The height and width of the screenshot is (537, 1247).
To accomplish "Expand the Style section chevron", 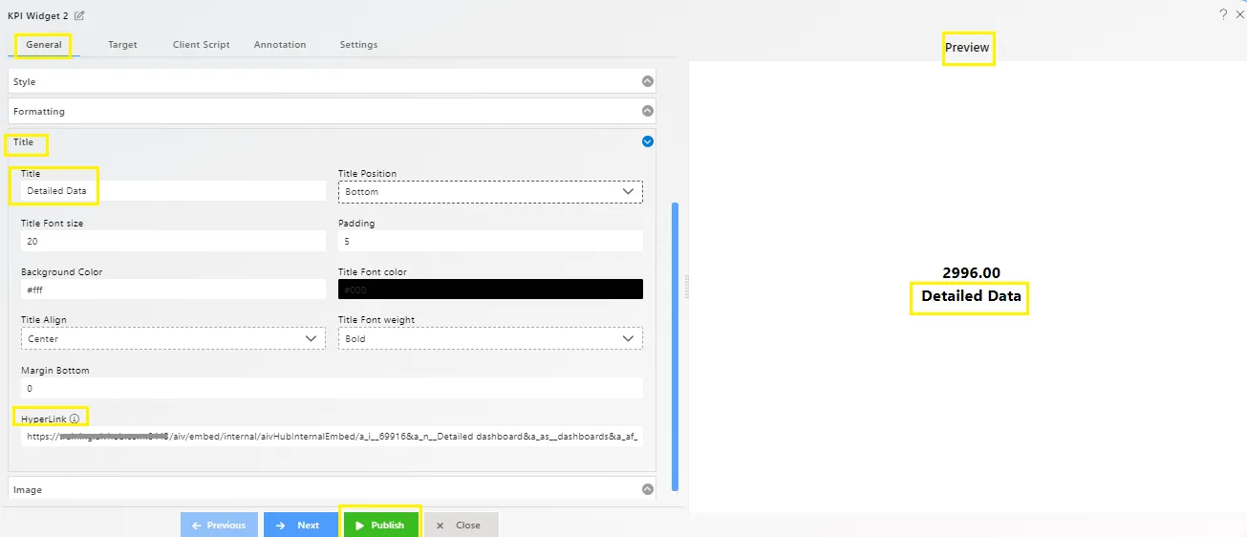I will point(648,82).
